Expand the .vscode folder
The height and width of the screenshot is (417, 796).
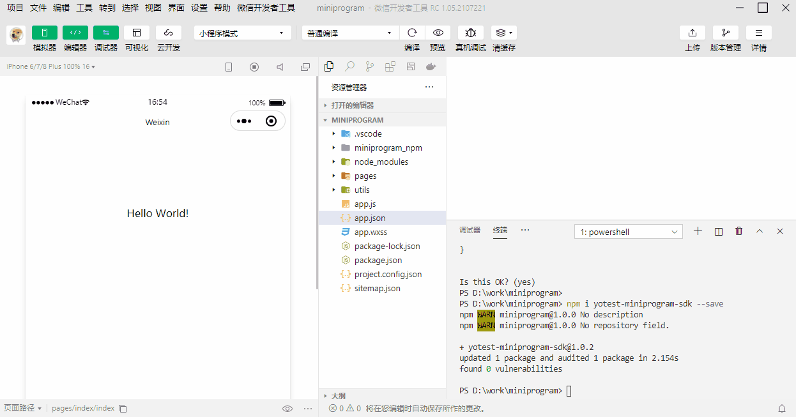[382, 133]
